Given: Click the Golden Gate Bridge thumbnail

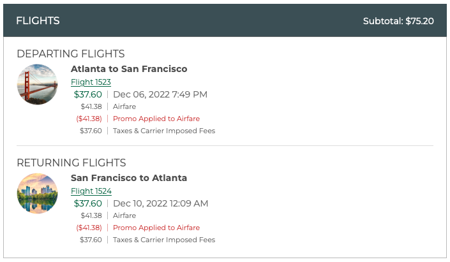Looking at the screenshot, I should tap(37, 84).
